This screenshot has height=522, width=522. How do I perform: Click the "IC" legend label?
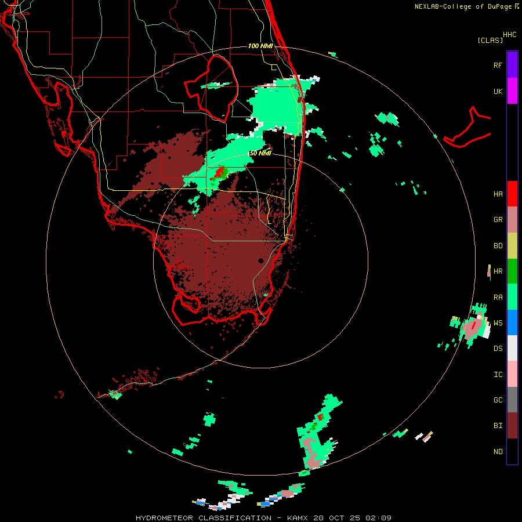click(498, 375)
